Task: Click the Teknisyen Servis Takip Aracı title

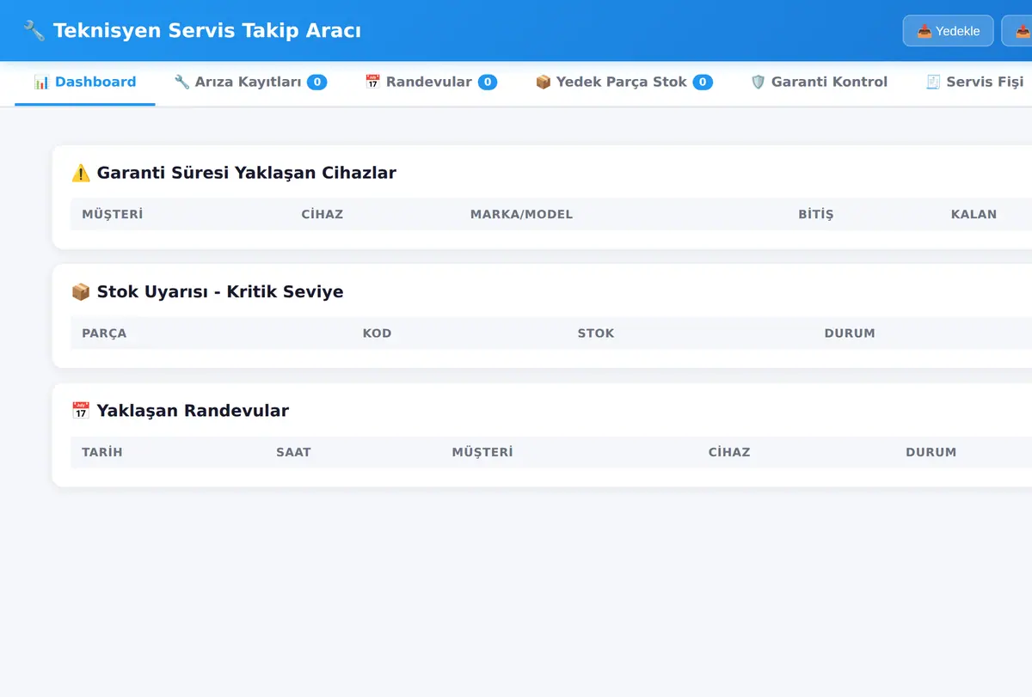Action: pyautogui.click(x=207, y=31)
